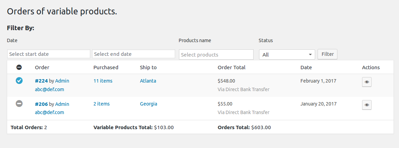399x148 pixels.
Task: Click the Atlanta ship to link
Action: click(148, 81)
